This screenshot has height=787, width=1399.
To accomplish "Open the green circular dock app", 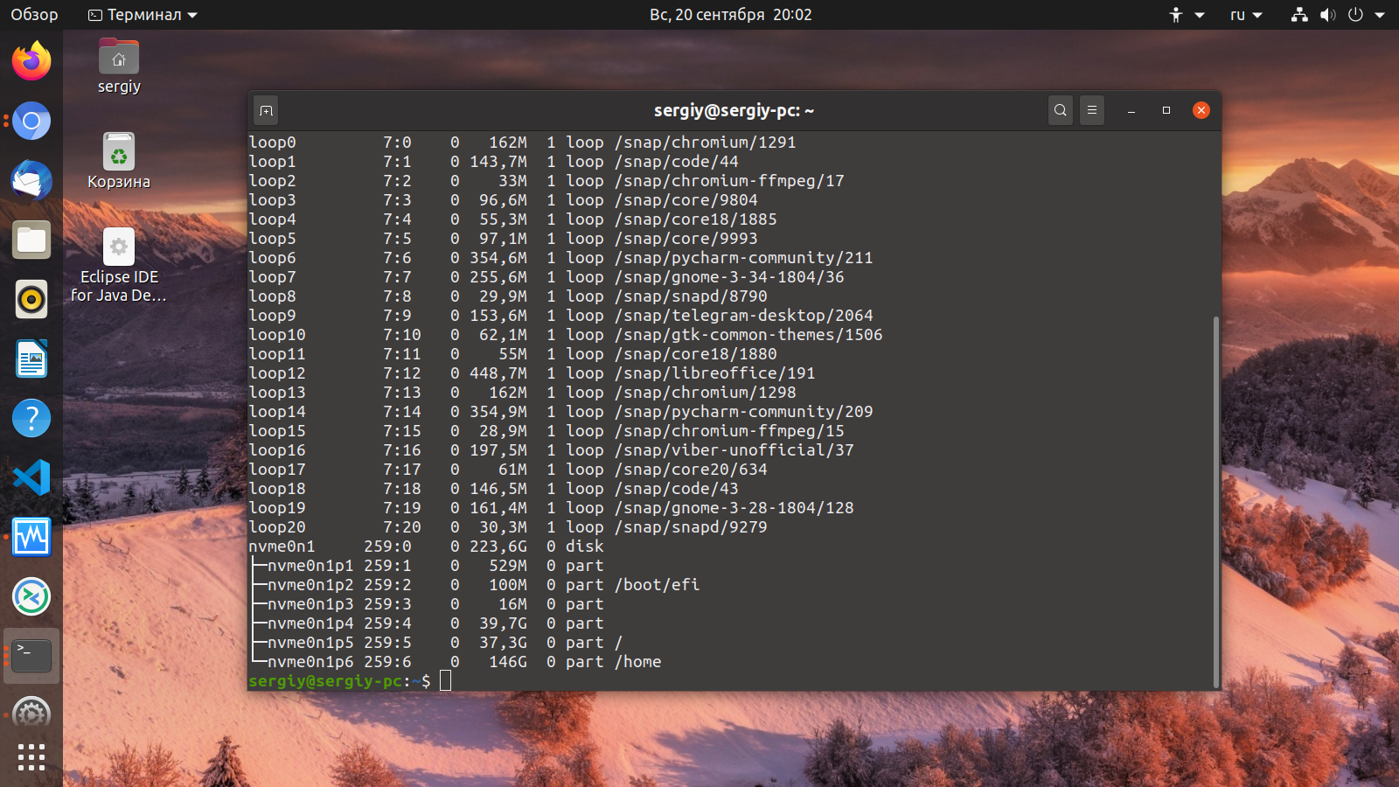I will (31, 596).
